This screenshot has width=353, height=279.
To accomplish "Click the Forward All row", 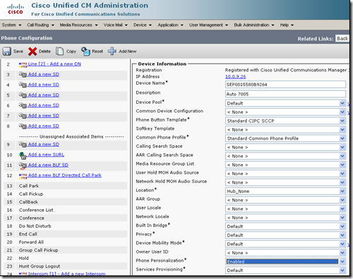I will [66, 242].
